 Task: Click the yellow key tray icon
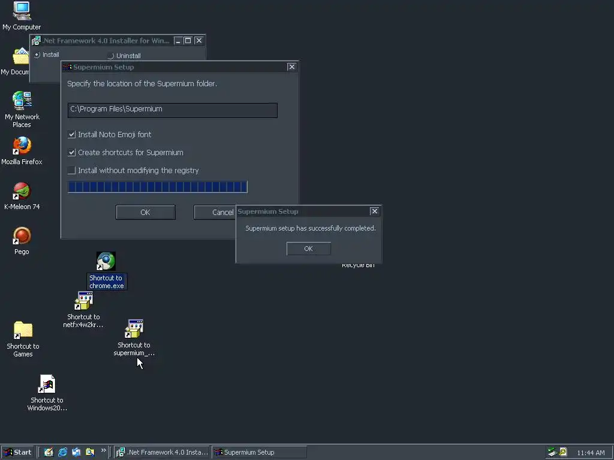point(563,452)
